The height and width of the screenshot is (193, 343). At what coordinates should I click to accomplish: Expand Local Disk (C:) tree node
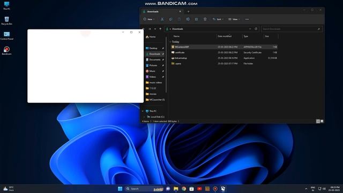(x=144, y=117)
